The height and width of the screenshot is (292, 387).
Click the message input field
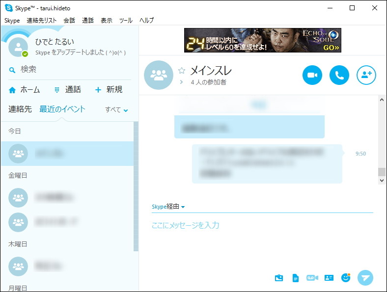pos(262,225)
